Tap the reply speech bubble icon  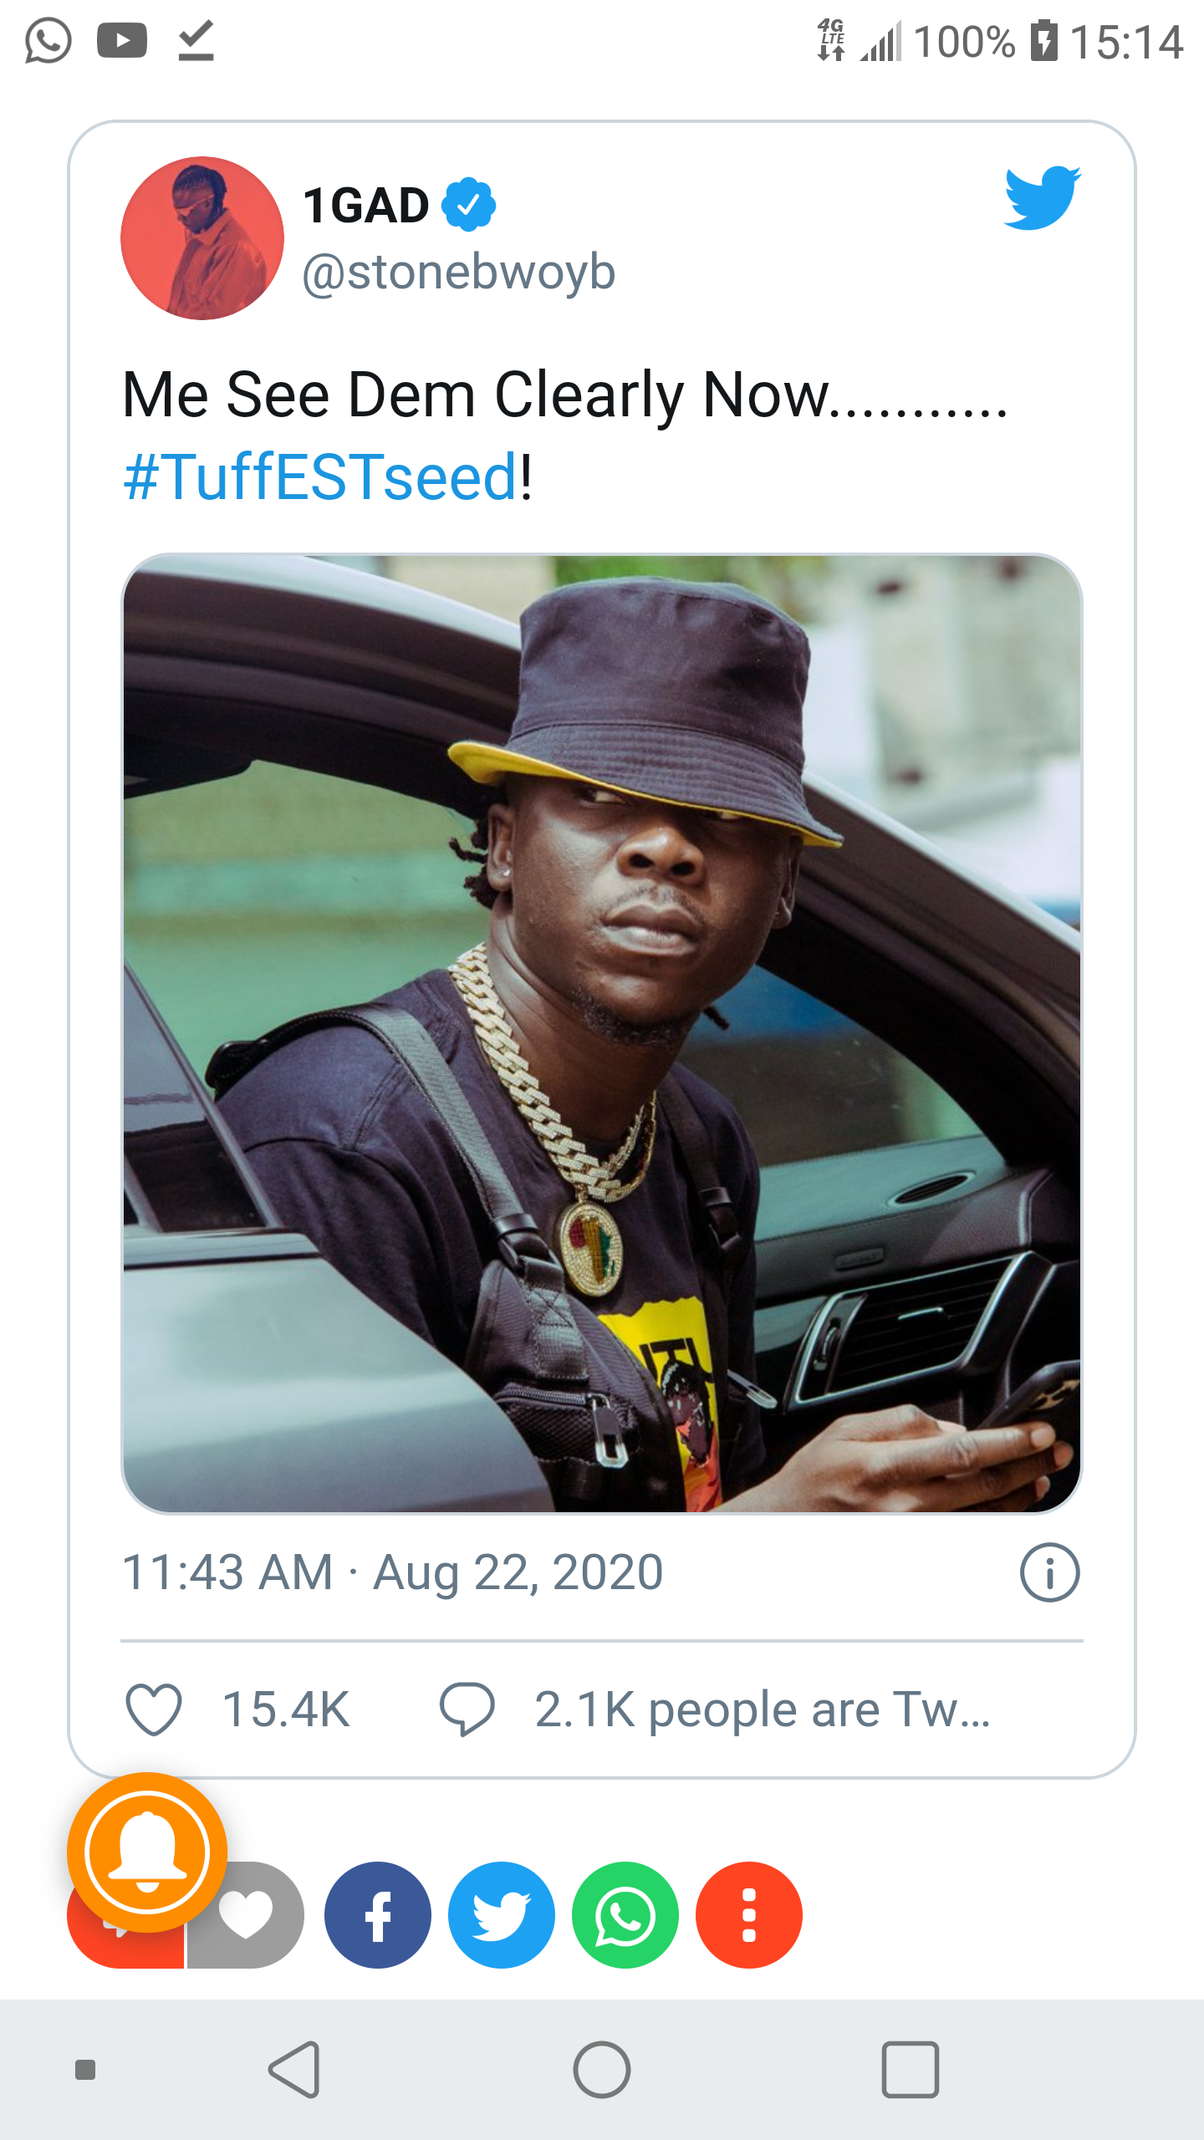tap(467, 1709)
